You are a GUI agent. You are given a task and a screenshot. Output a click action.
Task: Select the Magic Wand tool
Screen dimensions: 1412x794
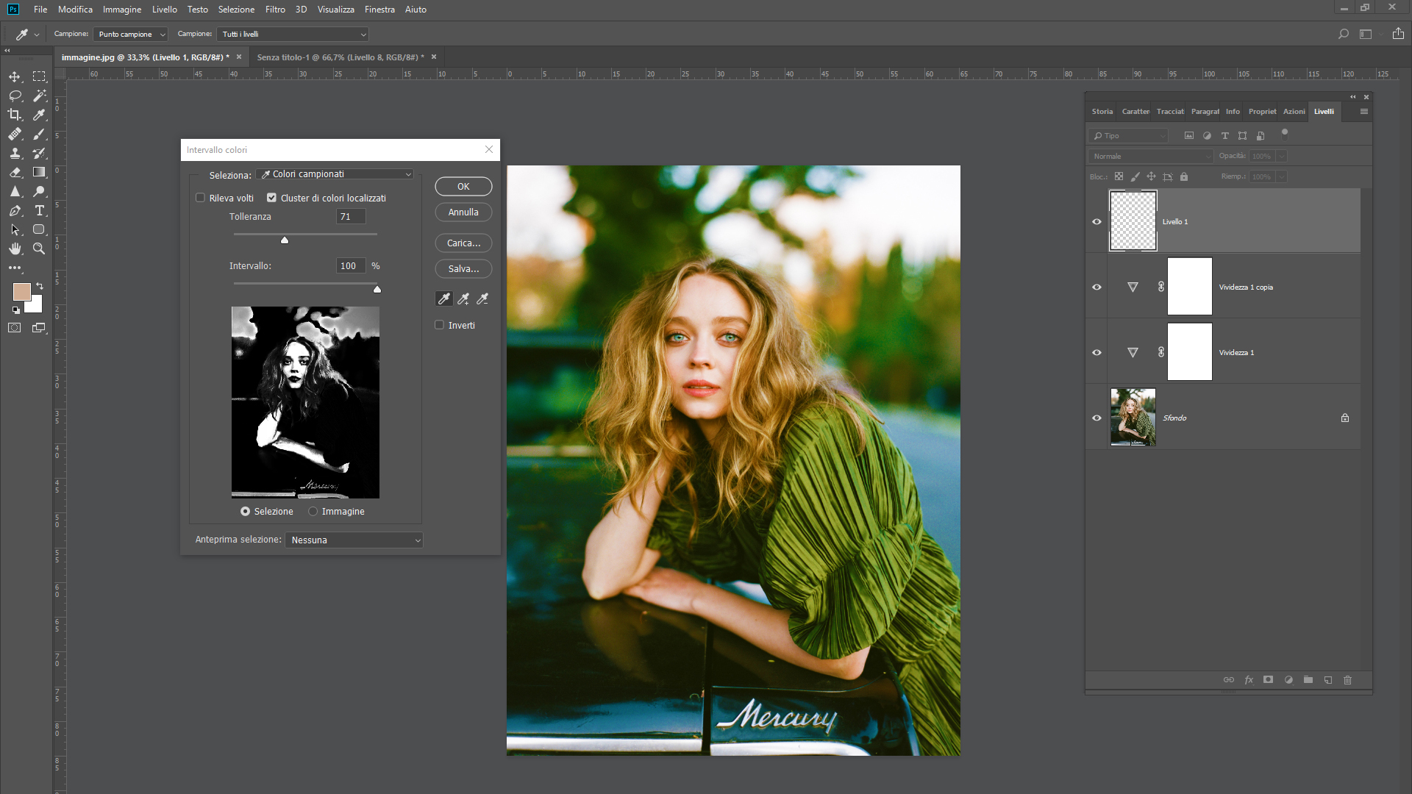point(40,96)
